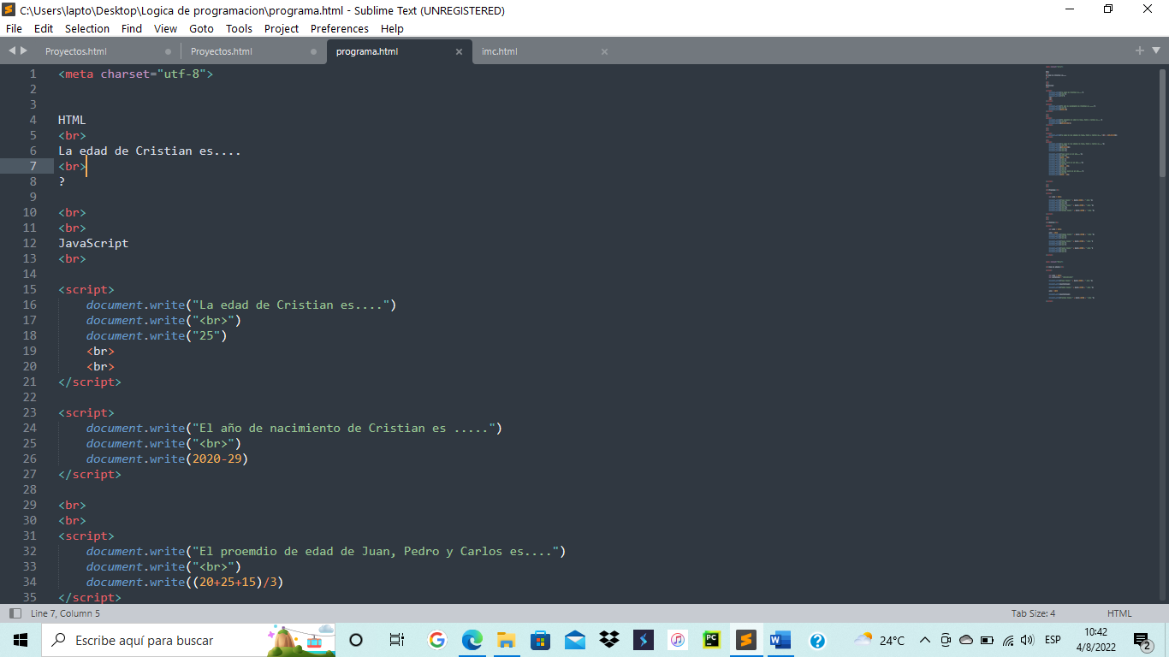Go to next tab with right arrow
Screen dimensions: 1169x657
[x=24, y=51]
